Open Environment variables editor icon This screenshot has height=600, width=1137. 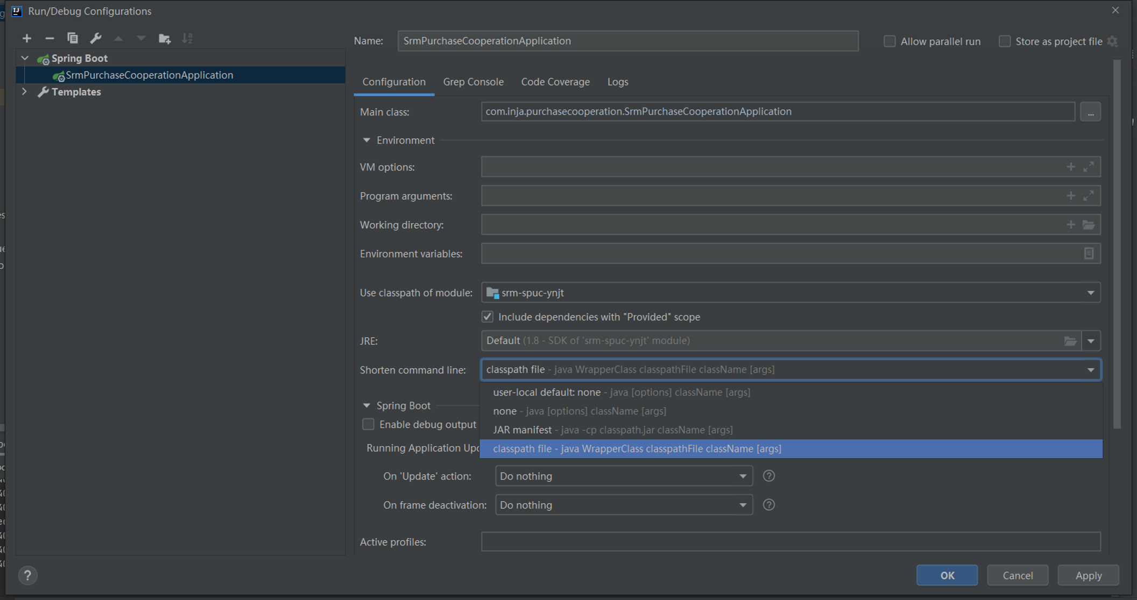(1089, 254)
